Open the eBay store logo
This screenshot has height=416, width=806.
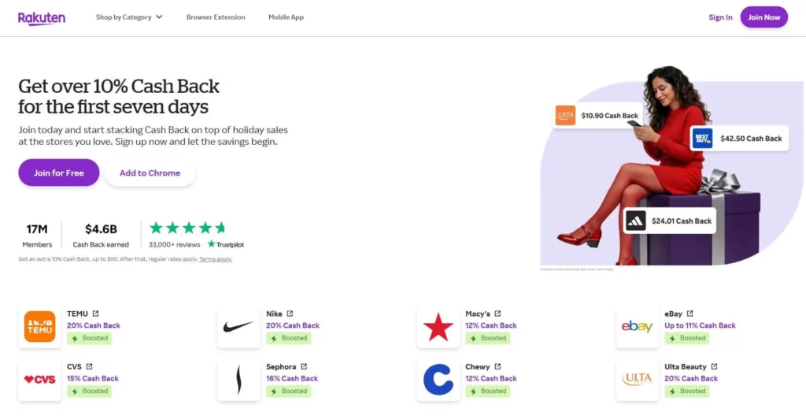tap(637, 327)
